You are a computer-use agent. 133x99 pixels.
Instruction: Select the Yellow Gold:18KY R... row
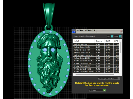point(96,55)
